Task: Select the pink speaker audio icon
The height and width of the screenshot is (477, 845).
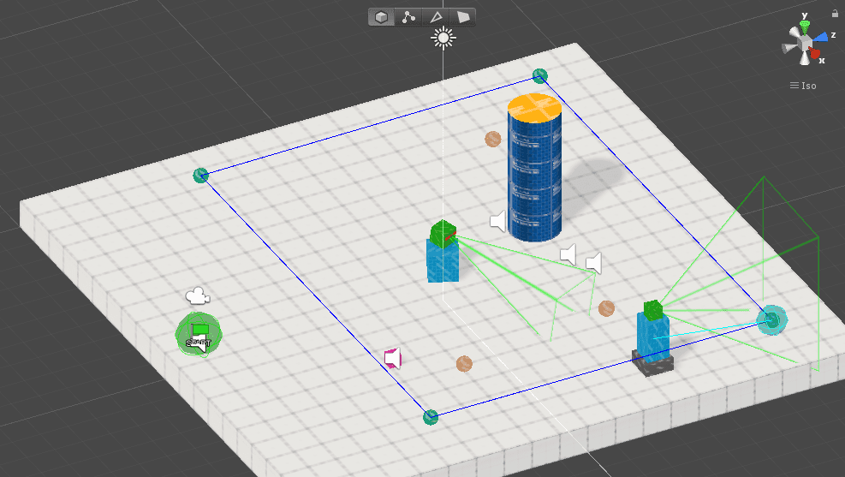Action: (x=392, y=358)
